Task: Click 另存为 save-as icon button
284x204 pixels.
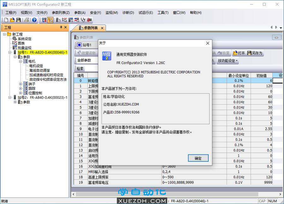Action: [x=255, y=53]
